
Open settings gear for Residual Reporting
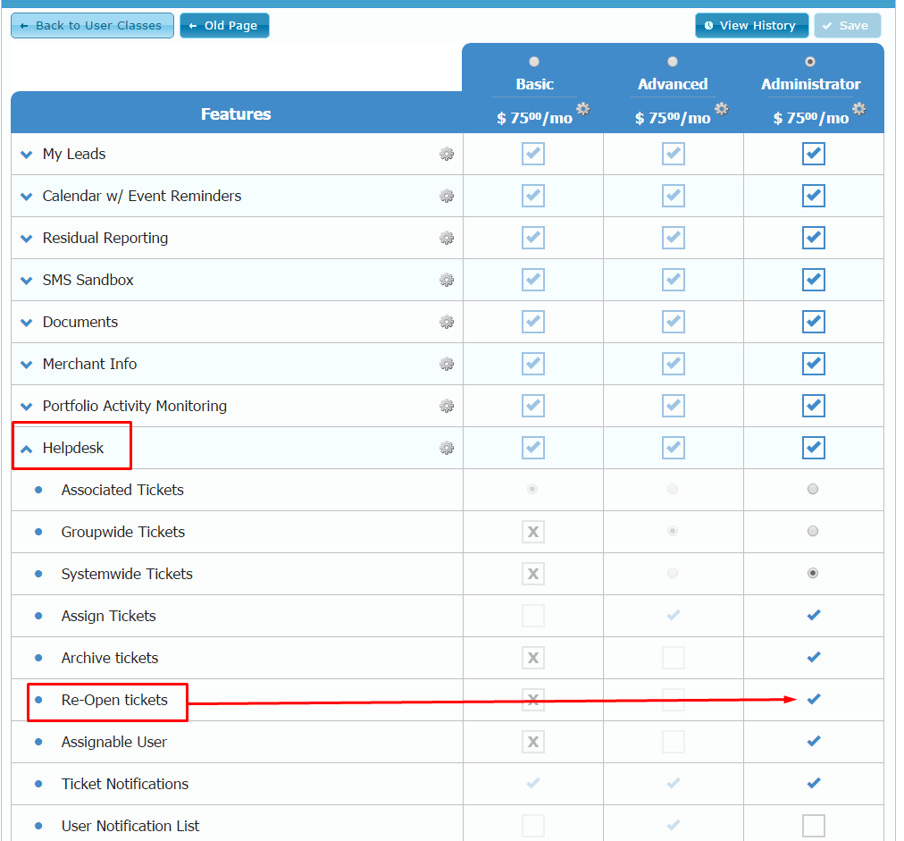click(x=447, y=238)
